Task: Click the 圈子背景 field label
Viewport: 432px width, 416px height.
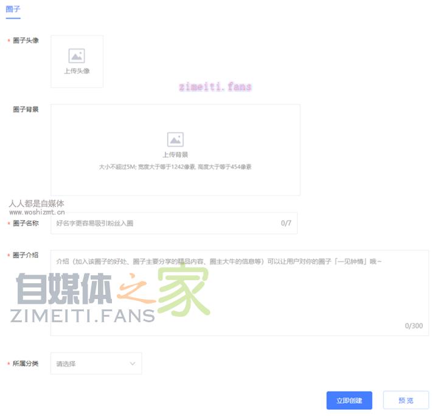Action: (26, 110)
